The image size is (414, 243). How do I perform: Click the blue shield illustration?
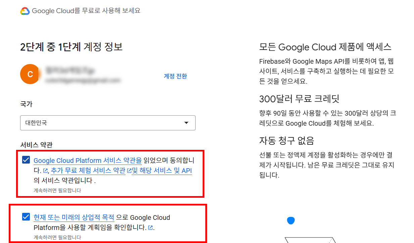click(x=291, y=221)
